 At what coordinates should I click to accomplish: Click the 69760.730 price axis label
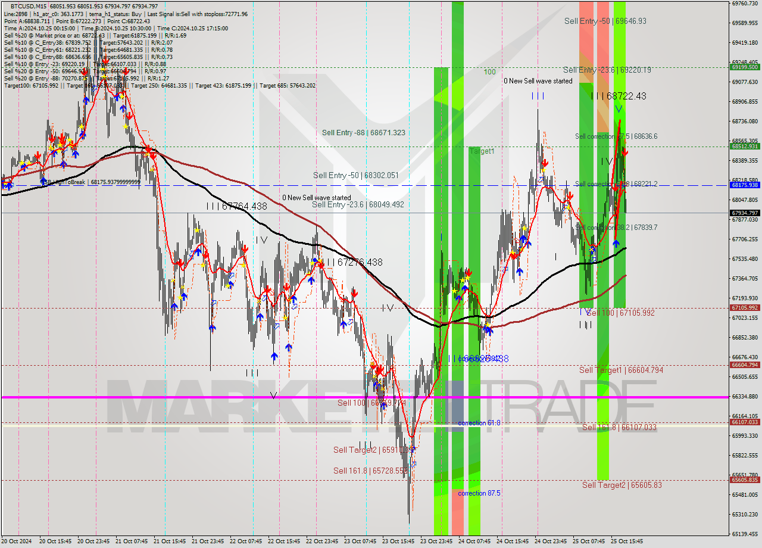point(745,4)
